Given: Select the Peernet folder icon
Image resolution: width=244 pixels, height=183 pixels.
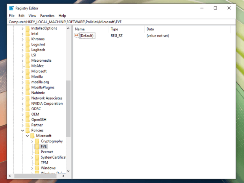Looking at the screenshot, I should [x=37, y=152].
